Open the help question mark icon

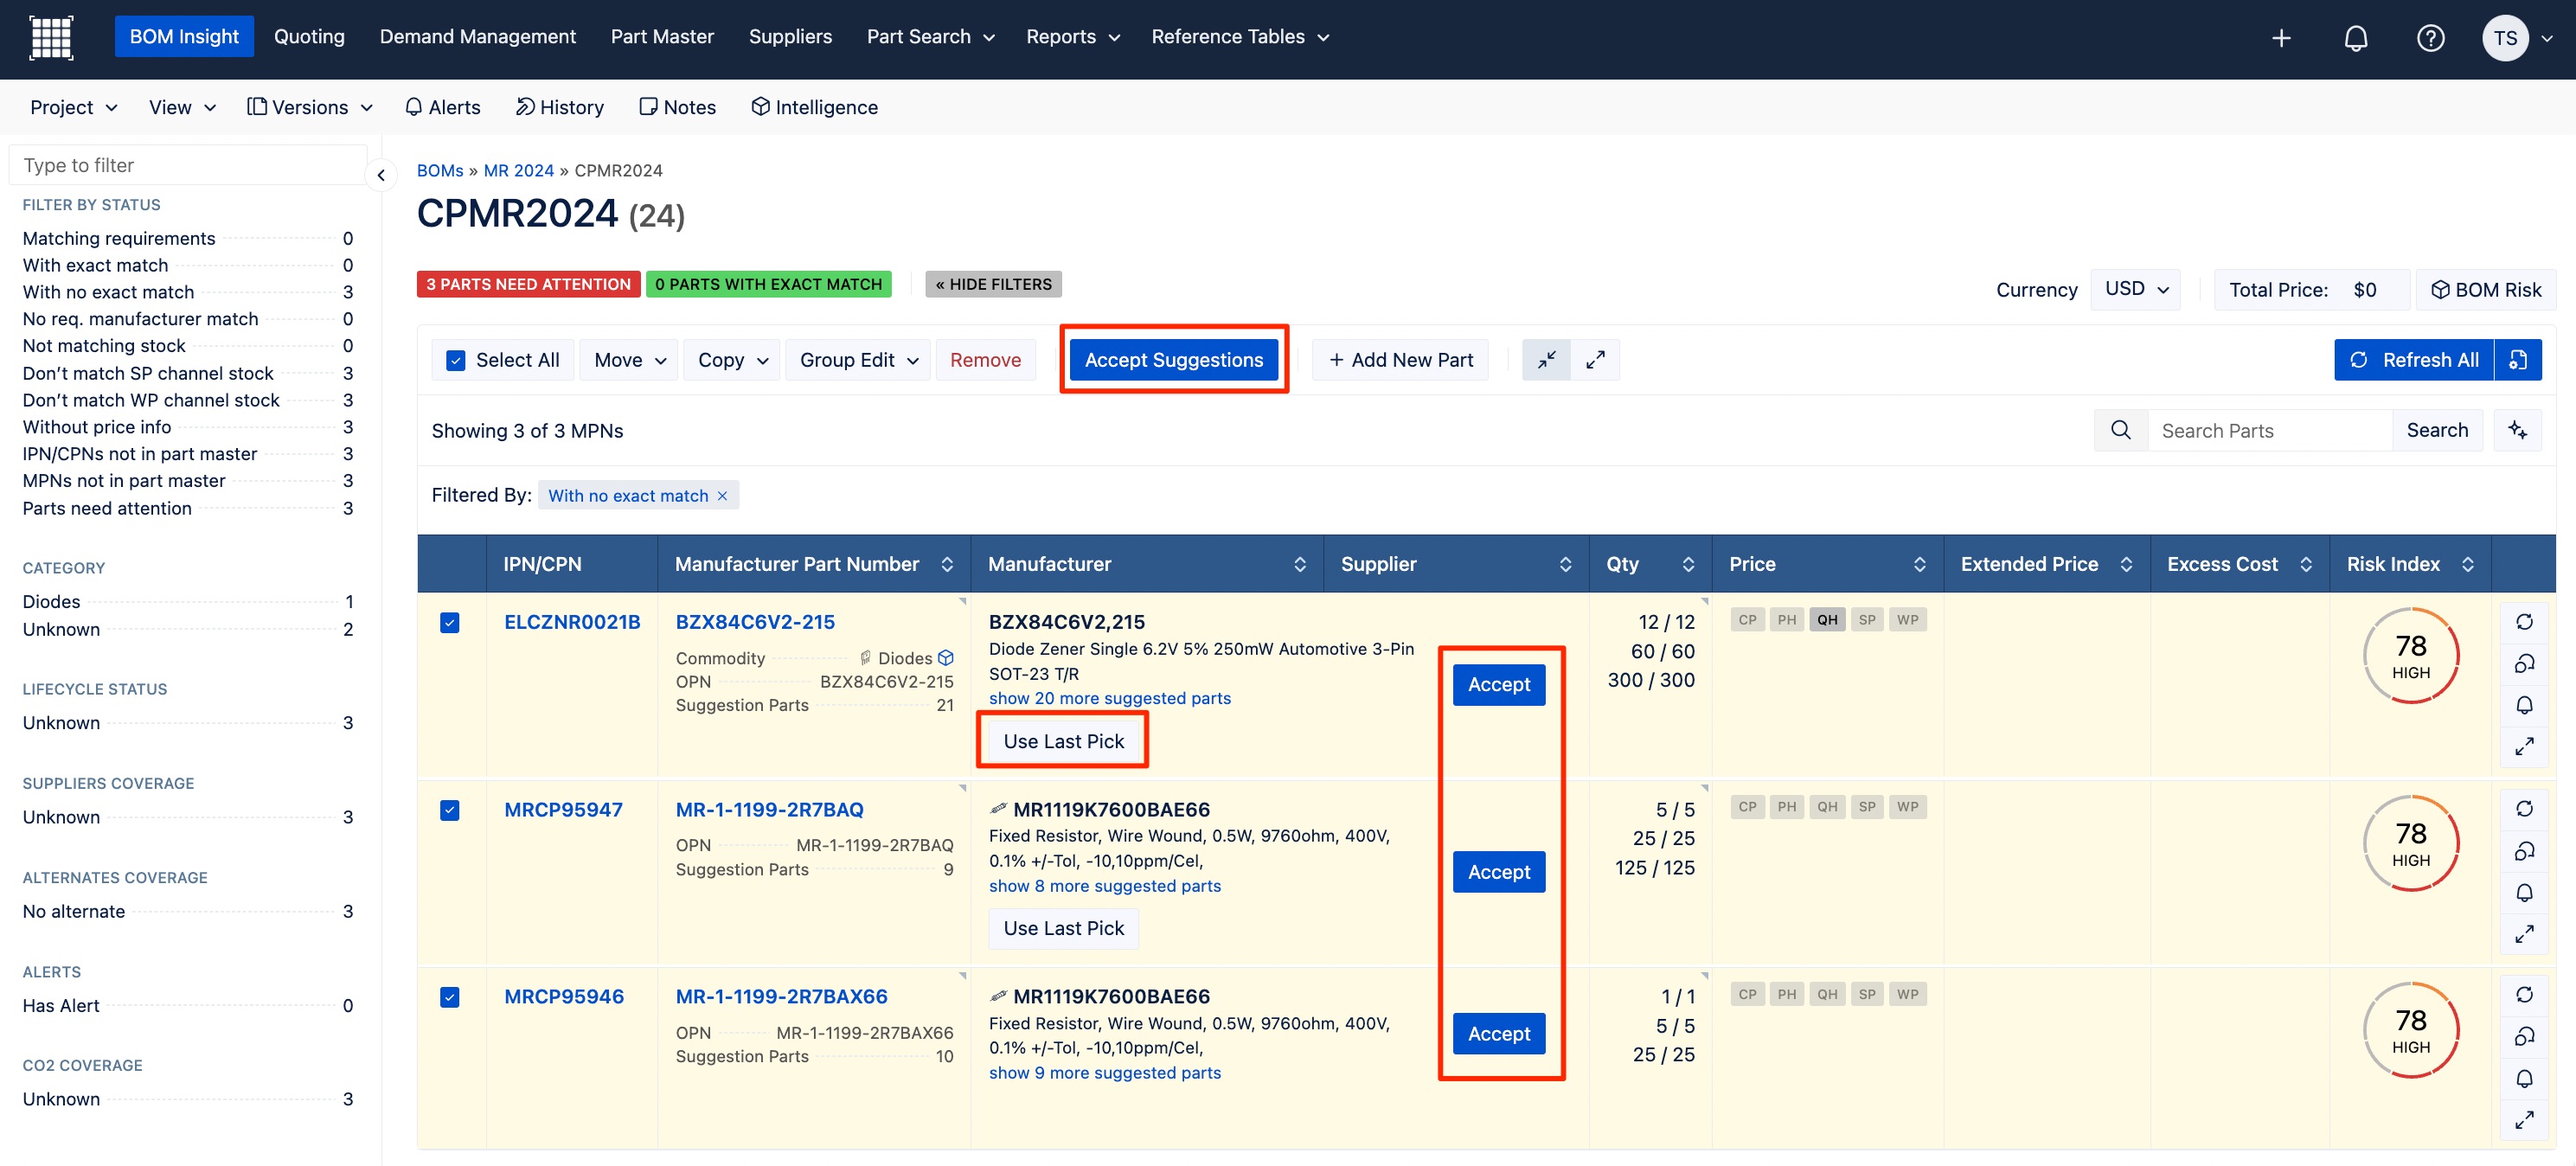2430,38
